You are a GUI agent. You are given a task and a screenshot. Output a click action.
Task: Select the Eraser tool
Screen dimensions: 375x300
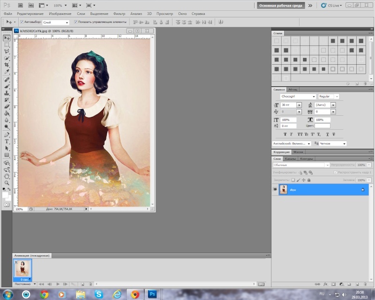click(7, 106)
